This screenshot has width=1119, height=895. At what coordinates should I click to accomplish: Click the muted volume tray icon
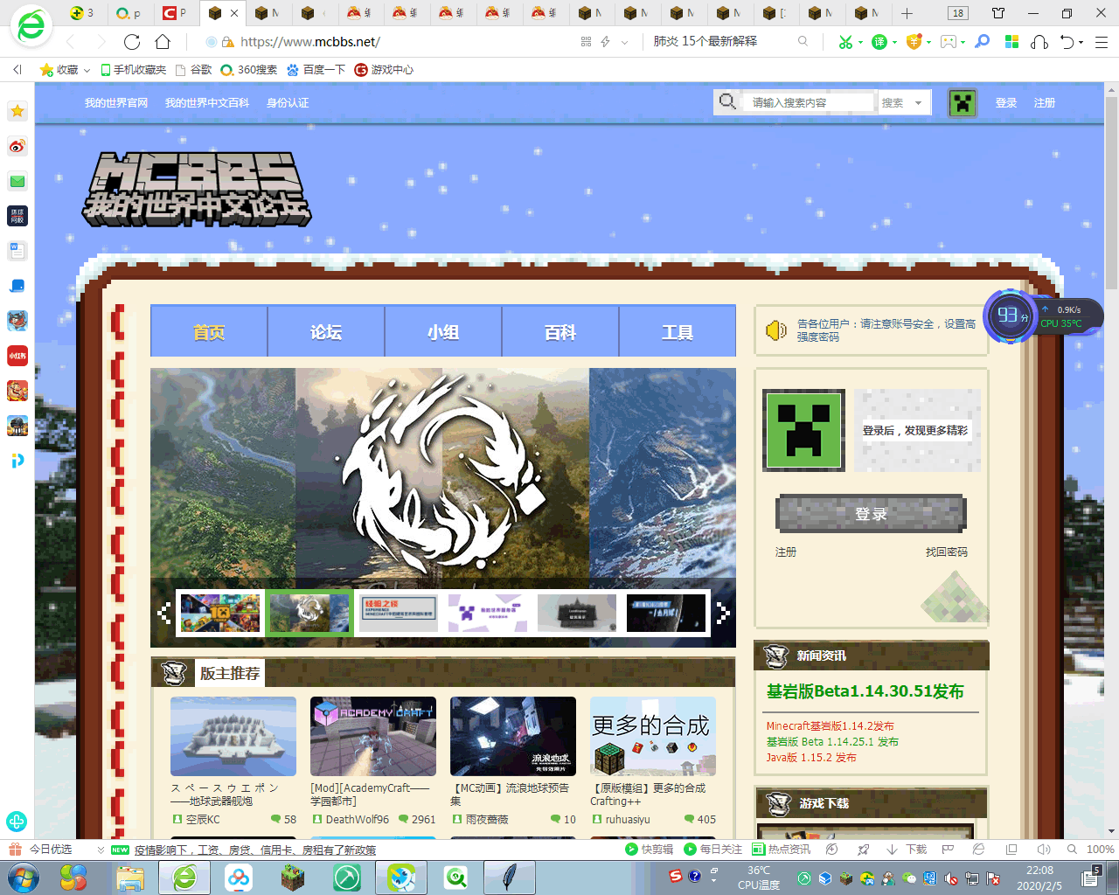pyautogui.click(x=951, y=878)
